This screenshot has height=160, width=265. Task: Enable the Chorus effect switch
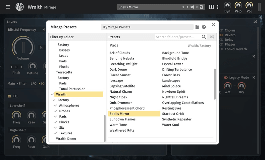click(x=222, y=30)
